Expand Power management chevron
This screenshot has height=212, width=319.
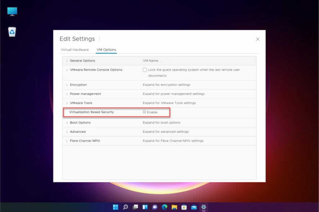tap(67, 94)
